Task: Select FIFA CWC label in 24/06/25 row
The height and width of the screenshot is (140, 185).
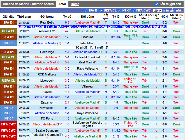Action: click(8, 124)
